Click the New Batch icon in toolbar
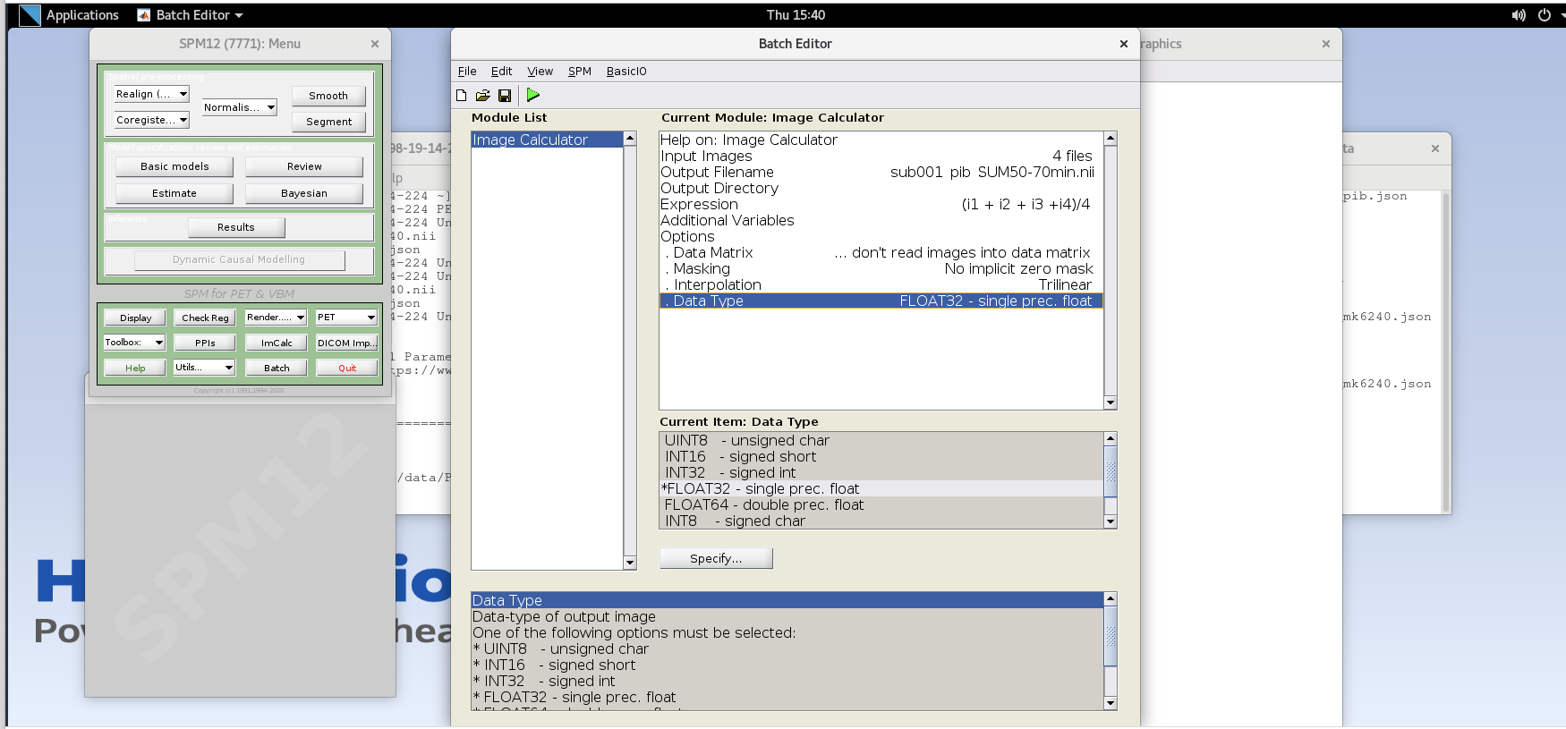Viewport: 1566px width, 729px height. point(462,96)
